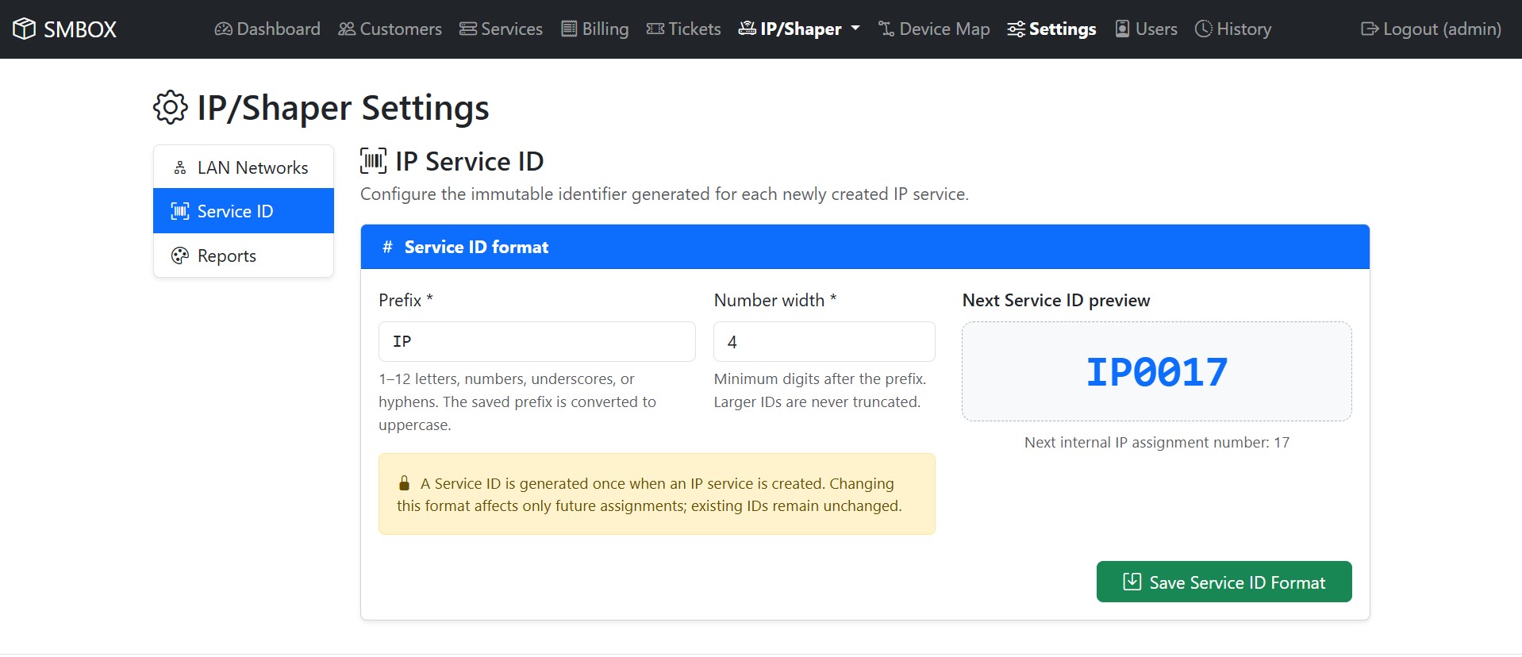The width and height of the screenshot is (1522, 657).
Task: Open the Settings menu item
Action: (x=1051, y=29)
